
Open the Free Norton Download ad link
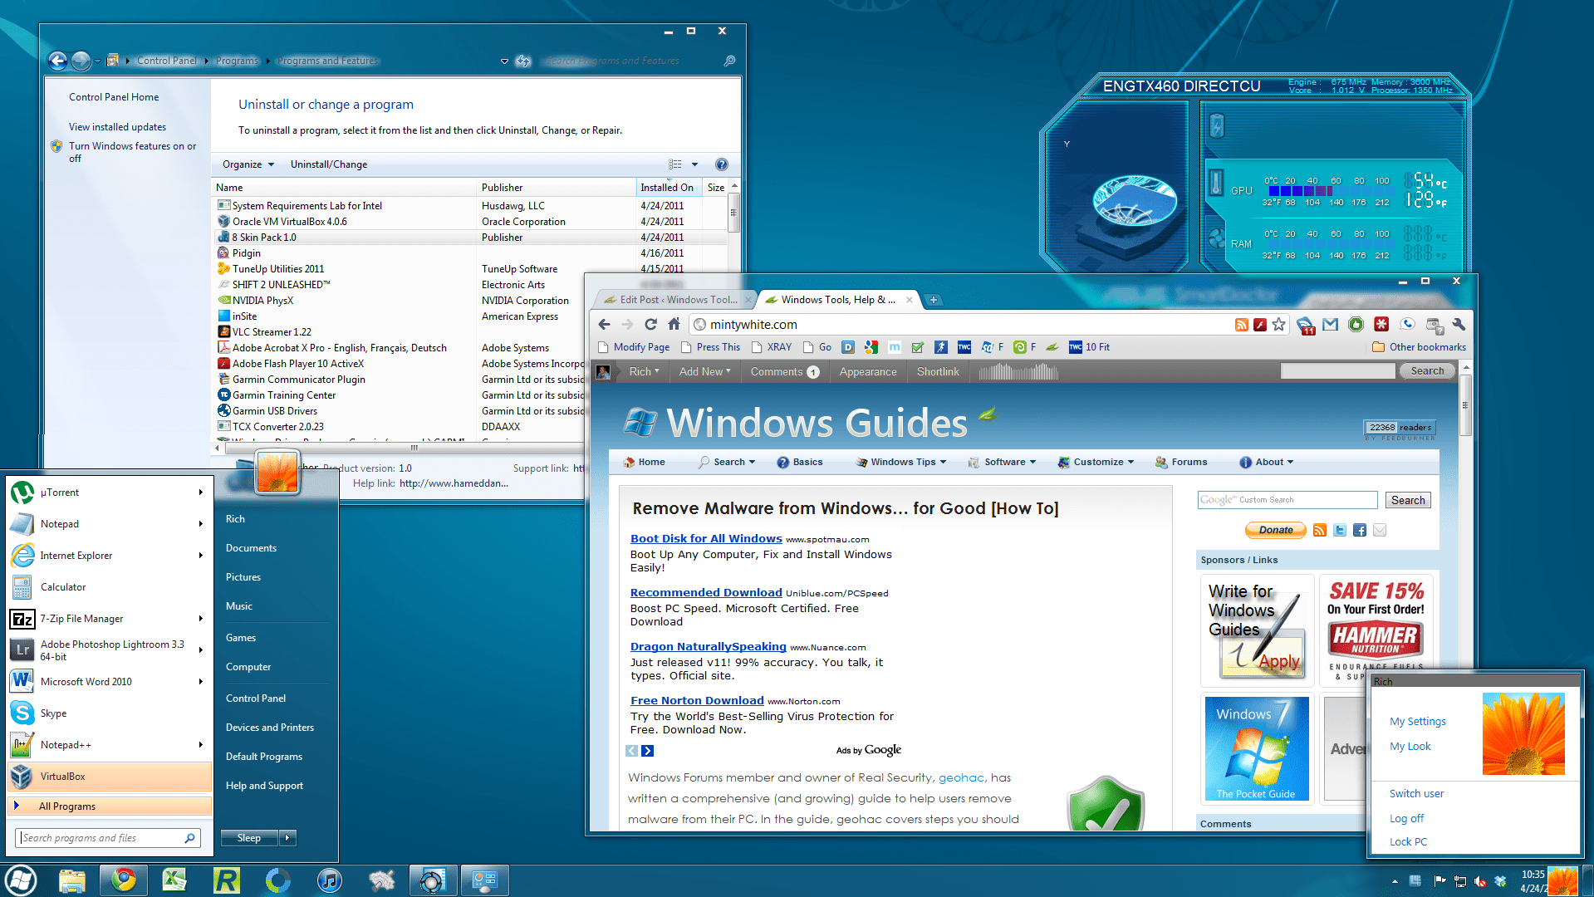click(697, 700)
